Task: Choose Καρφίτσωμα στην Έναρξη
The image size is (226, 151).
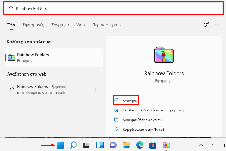Action: pos(140,129)
